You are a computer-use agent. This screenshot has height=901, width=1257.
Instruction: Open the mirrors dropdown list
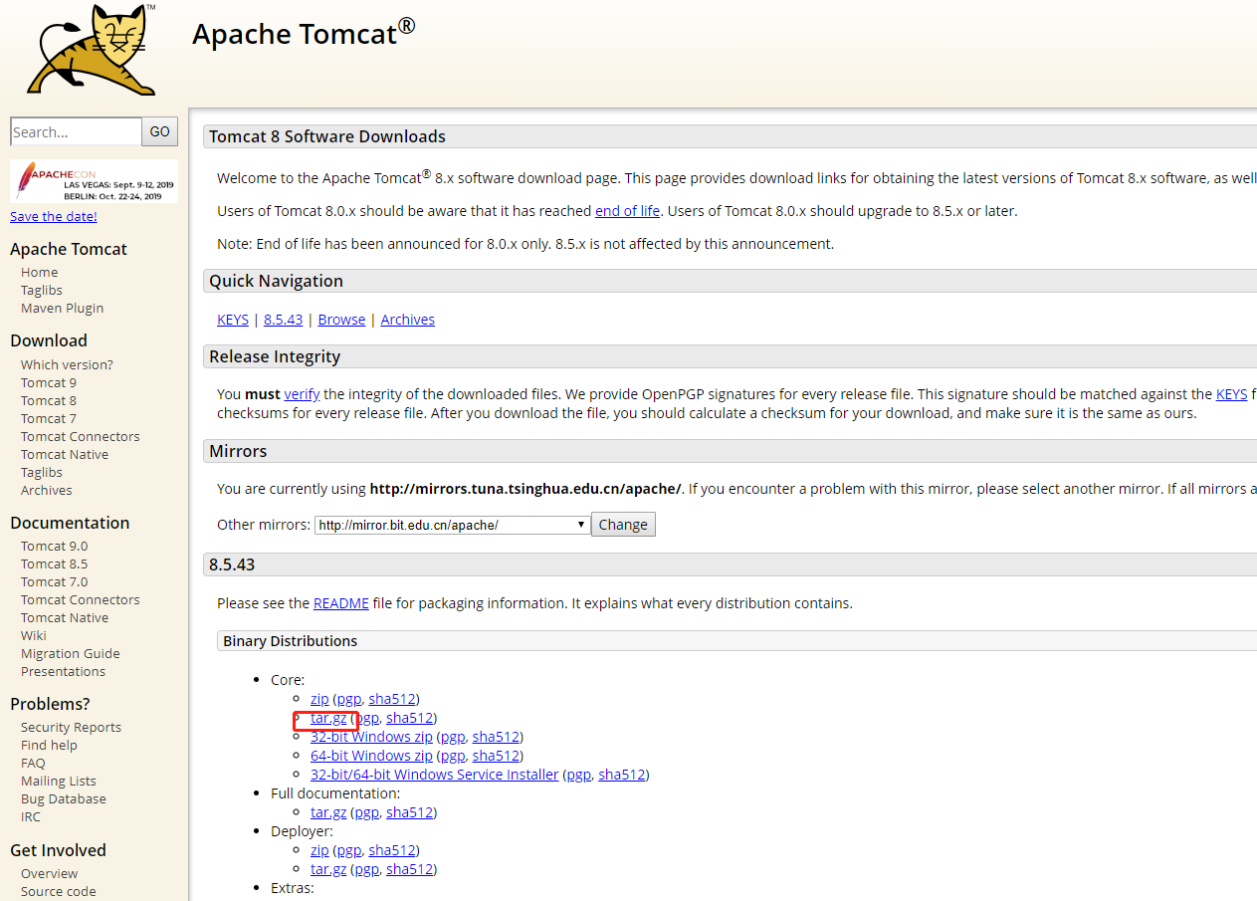pyautogui.click(x=453, y=525)
